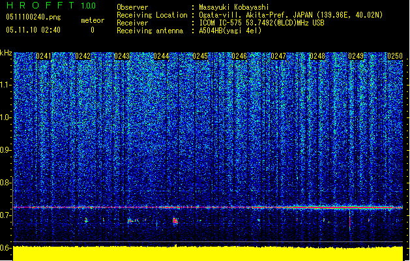Click the HROFFT 1.0.0 title text
Image resolution: width=410 pixels, height=261 pixels.
(x=51, y=5)
